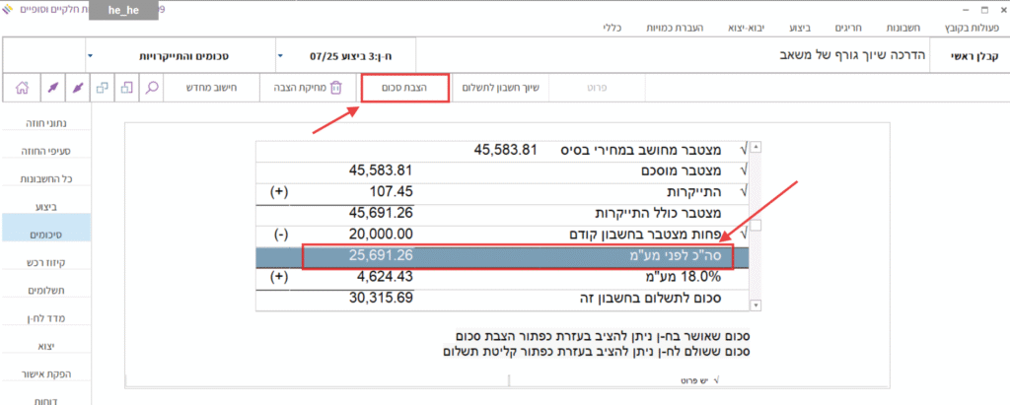The height and width of the screenshot is (405, 1010).
Task: Click the second purple pin icon
Action: click(x=77, y=88)
